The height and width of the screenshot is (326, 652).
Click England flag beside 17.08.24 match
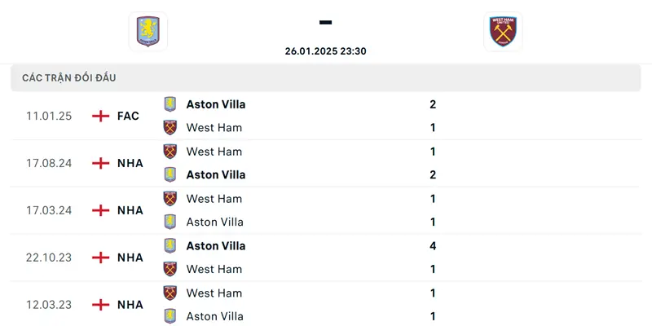click(x=100, y=163)
